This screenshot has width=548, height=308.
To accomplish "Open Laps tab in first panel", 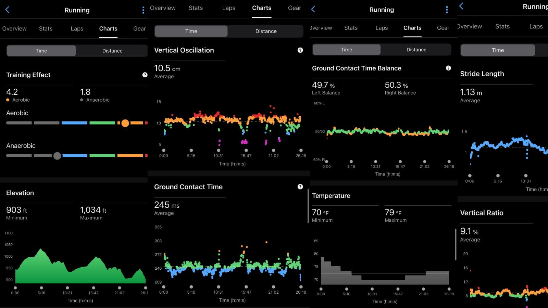I will pos(77,29).
